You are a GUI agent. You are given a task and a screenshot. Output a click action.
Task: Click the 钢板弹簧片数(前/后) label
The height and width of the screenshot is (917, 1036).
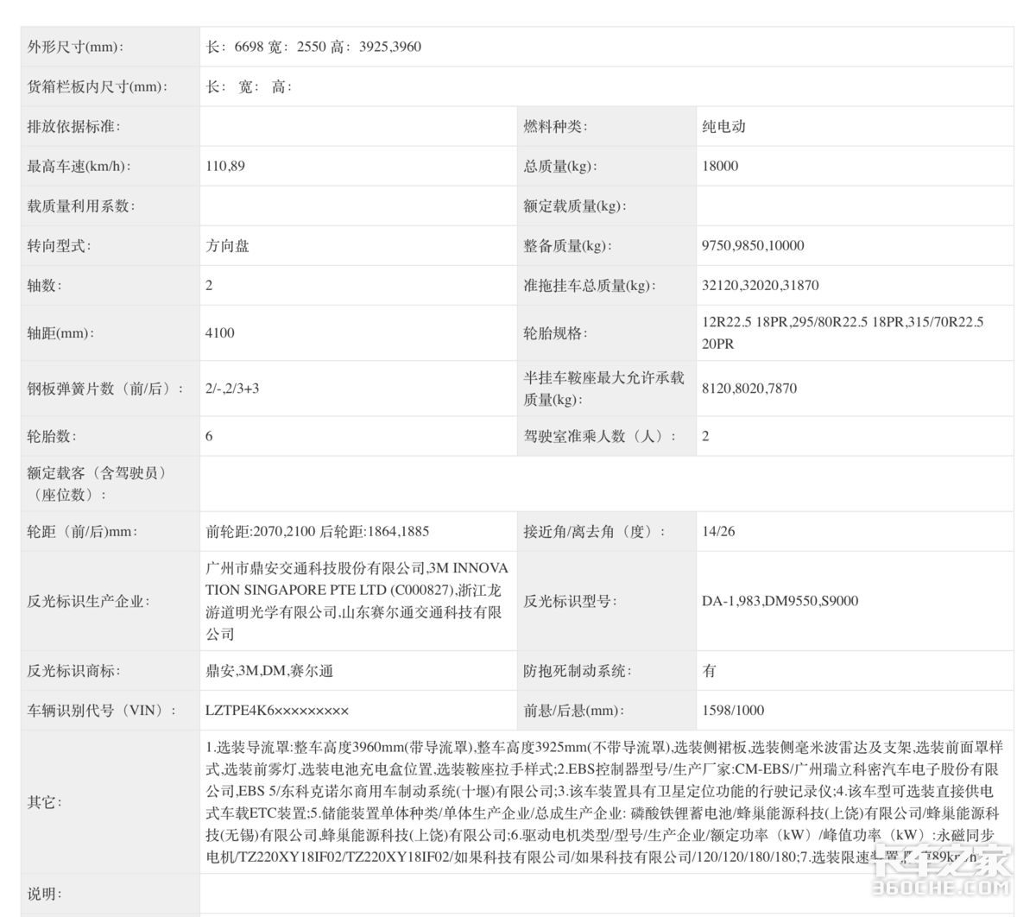(x=104, y=389)
